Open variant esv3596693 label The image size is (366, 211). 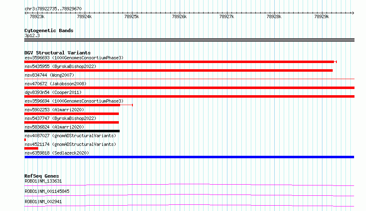(x=74, y=58)
